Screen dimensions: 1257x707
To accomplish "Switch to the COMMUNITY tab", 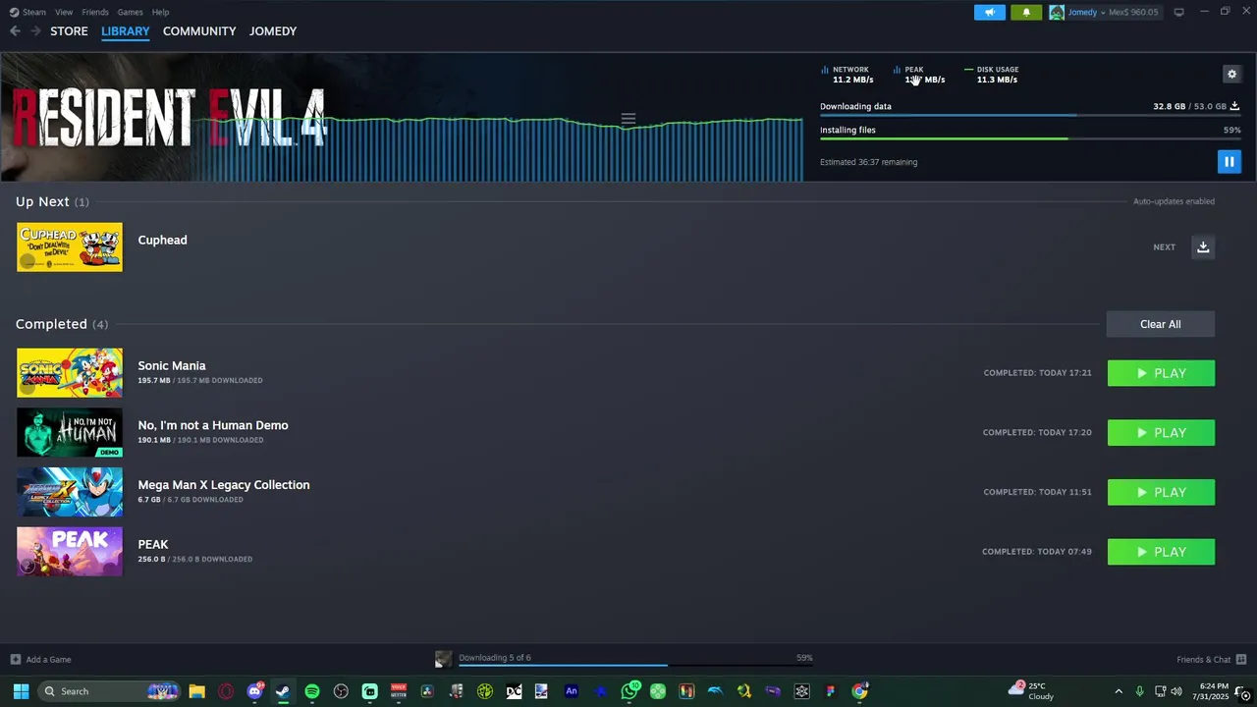I will click(199, 31).
